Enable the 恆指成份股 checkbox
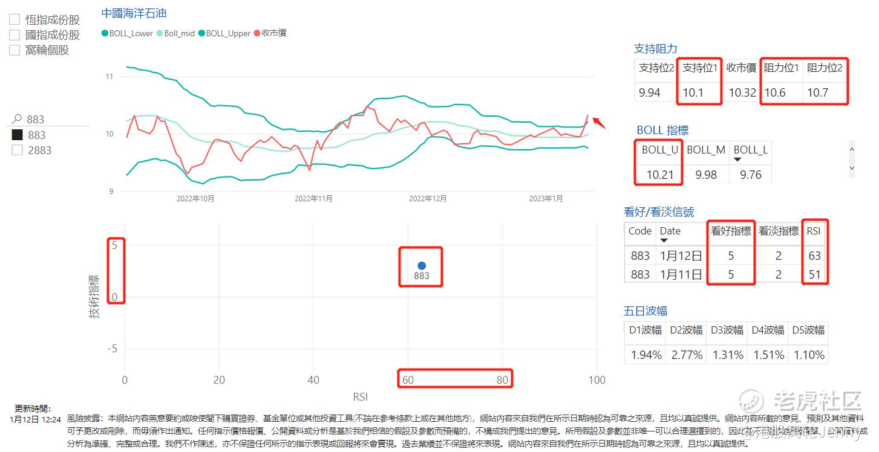879x452 pixels. [13, 18]
